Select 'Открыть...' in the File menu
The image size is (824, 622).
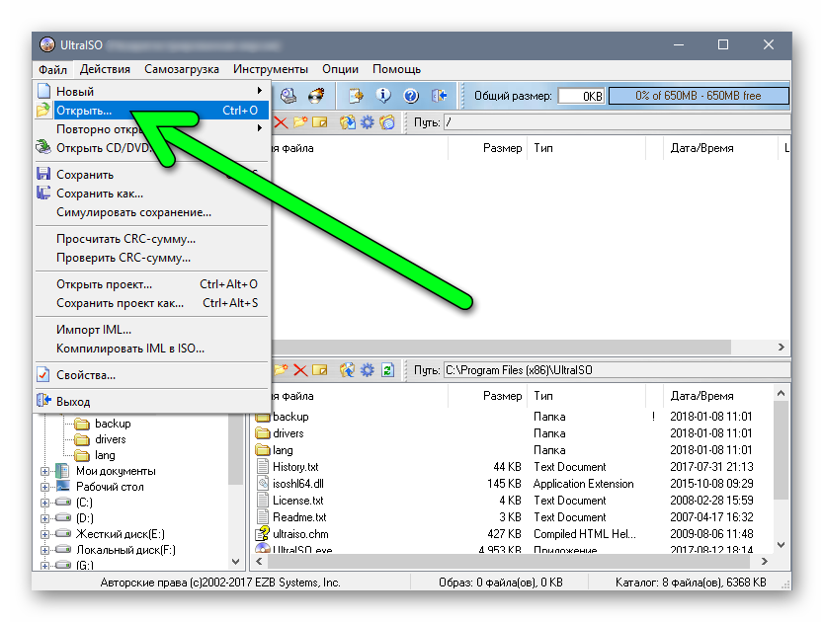pos(84,111)
